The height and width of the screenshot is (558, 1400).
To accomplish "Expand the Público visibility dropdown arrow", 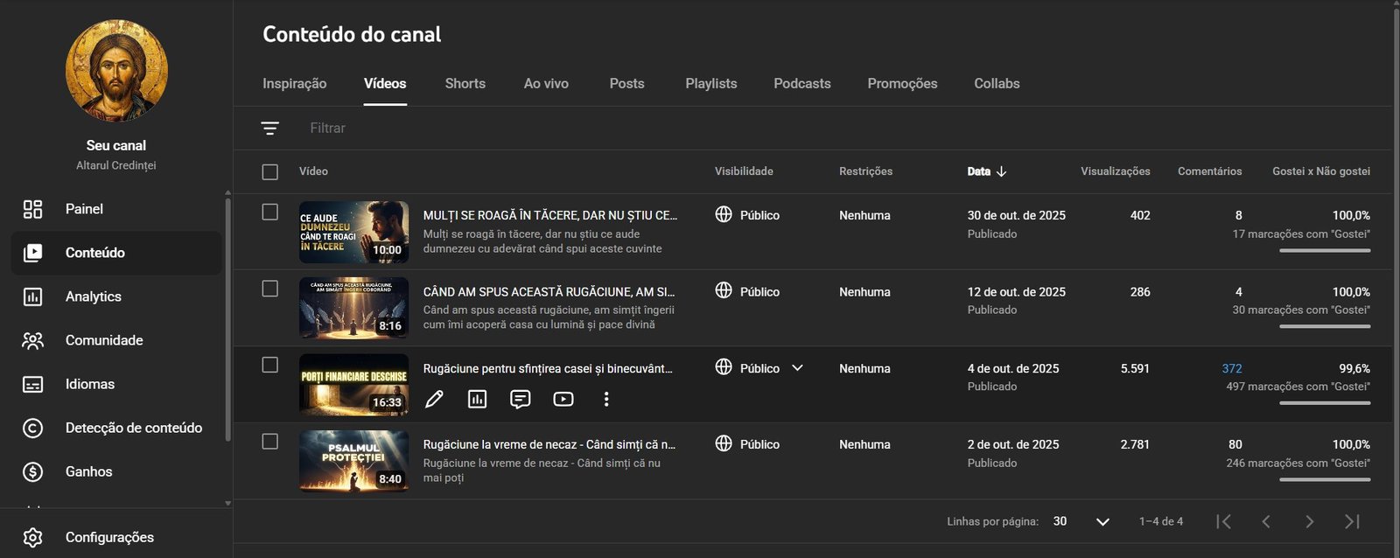I will point(797,368).
